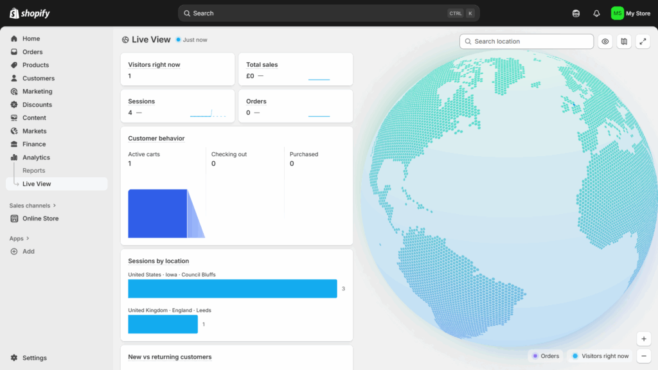Zoom out of the globe with minus button
658x370 pixels.
pyautogui.click(x=643, y=355)
